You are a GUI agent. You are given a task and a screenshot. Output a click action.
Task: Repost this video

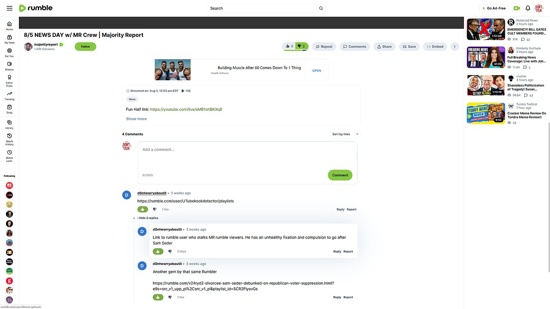[x=324, y=46]
